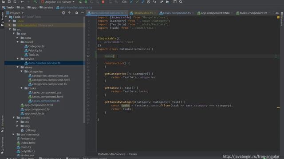
Task: Click the src breadcrumb in navigation bar
Action: click(x=20, y=8)
